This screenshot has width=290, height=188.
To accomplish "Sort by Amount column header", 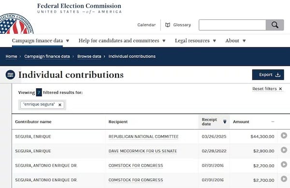I will 241,122.
